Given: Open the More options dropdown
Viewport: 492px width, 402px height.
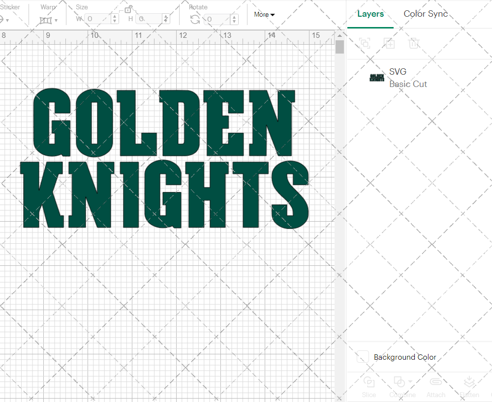Looking at the screenshot, I should tap(264, 15).
